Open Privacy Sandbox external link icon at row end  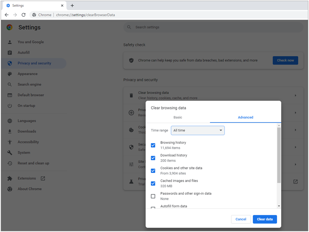pos(295,182)
